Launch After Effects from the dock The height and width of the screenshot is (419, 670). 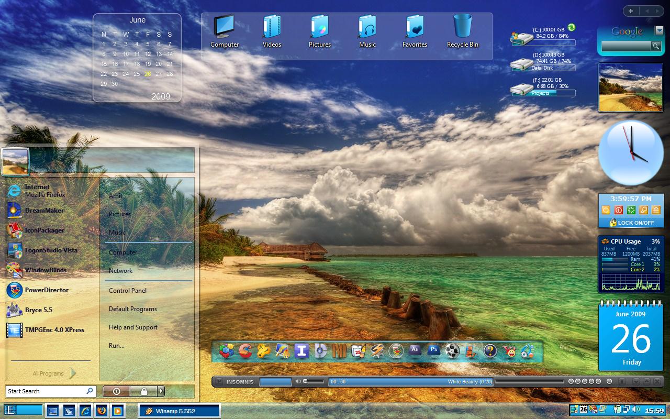click(x=415, y=350)
